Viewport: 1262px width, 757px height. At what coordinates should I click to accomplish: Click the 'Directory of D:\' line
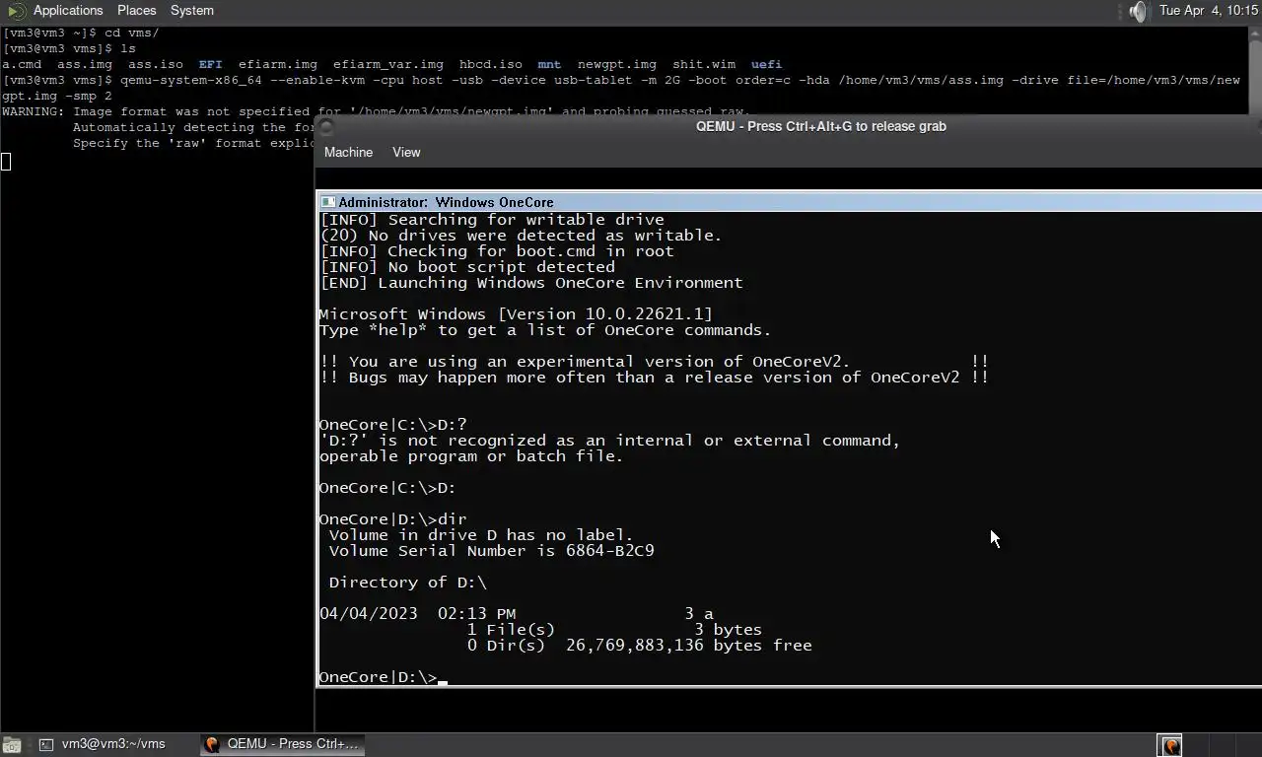(x=407, y=583)
